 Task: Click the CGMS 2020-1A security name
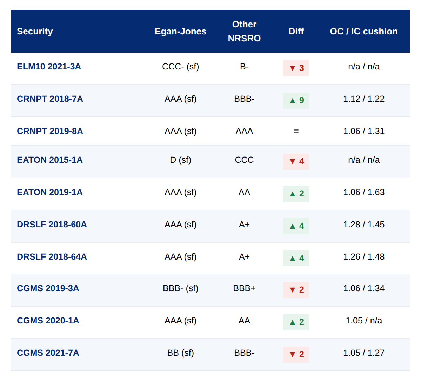pyautogui.click(x=48, y=321)
